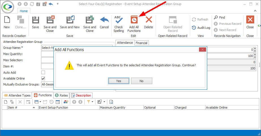The width and height of the screenshot is (261, 136).
Task: Click new item icon in grid toolbar
Action: (6, 102)
